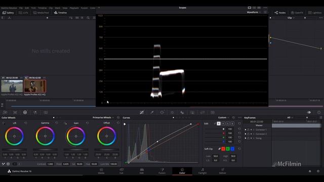Toggle the green channel curve edit button

[x=228, y=123]
